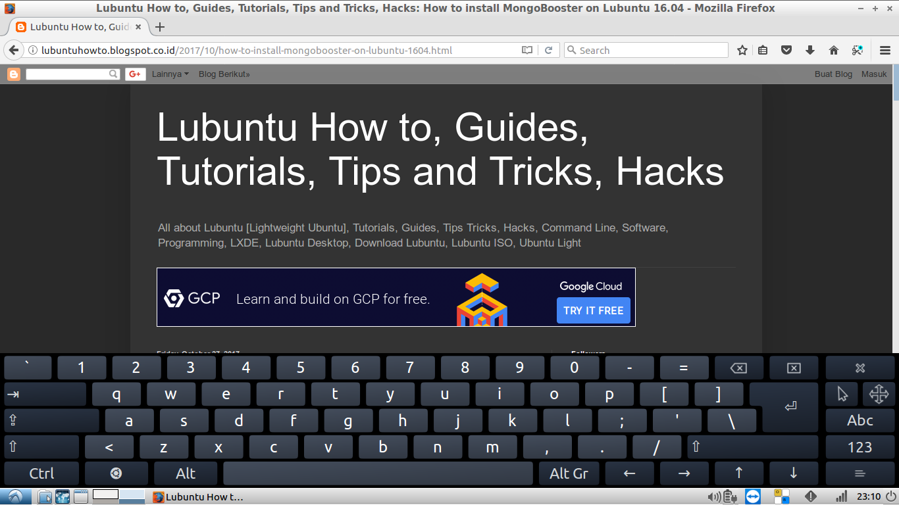Screen dimensions: 899x505
Task: Click the Masuk link on the navbar
Action: (x=873, y=74)
